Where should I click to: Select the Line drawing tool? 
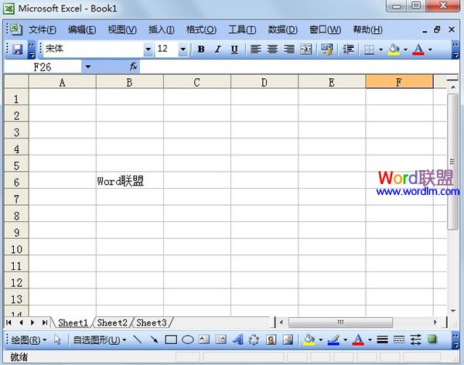tap(138, 339)
